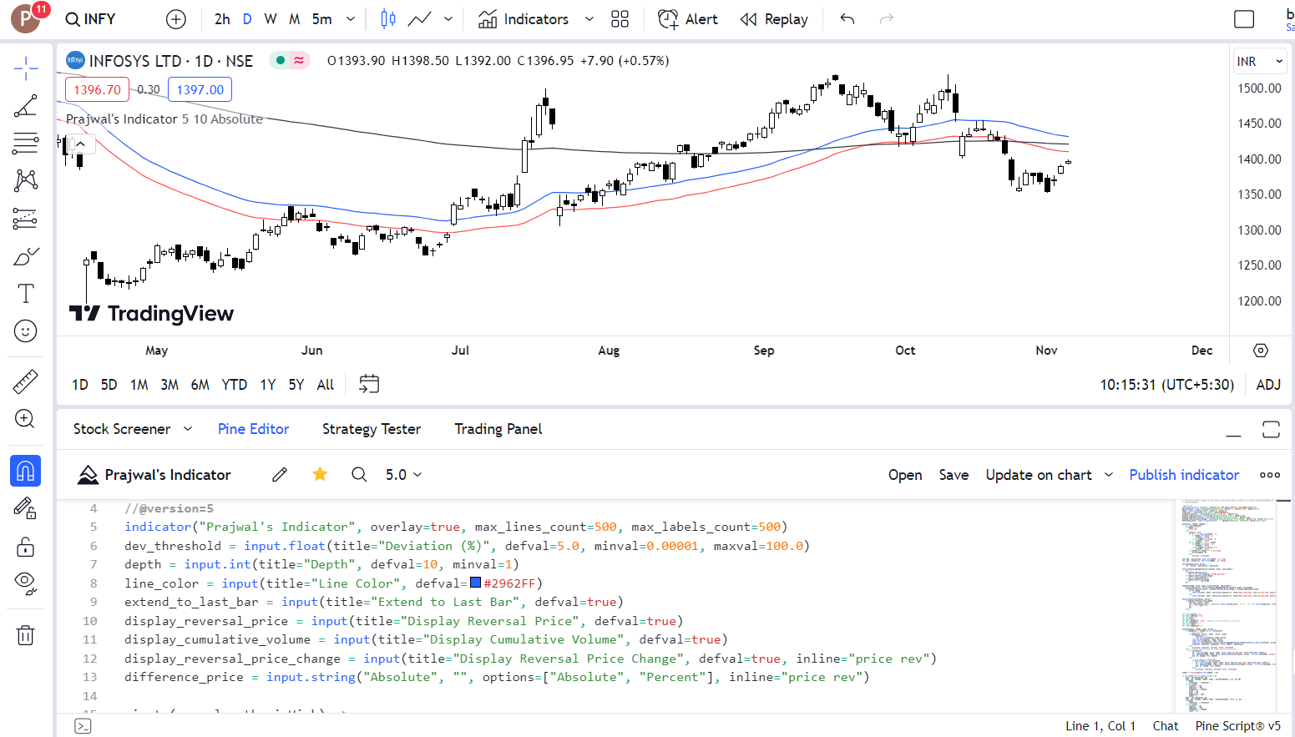Open chart settings gear on time axis
1295x737 pixels.
point(1261,351)
